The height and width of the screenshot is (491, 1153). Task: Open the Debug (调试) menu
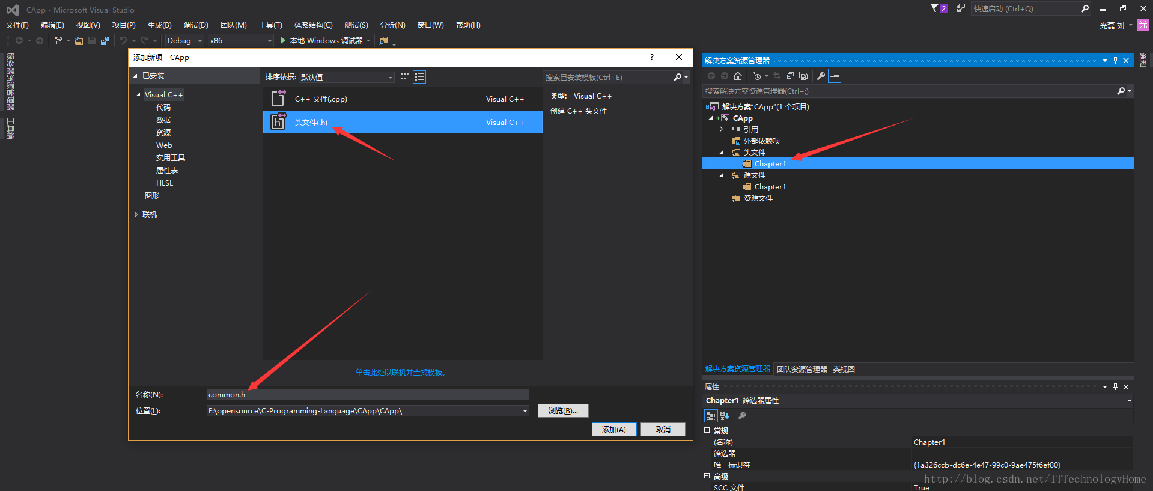(196, 25)
